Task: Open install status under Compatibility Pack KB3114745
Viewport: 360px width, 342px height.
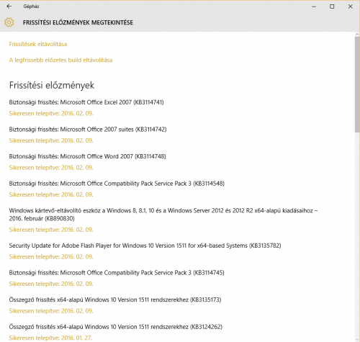Action: (x=51, y=284)
